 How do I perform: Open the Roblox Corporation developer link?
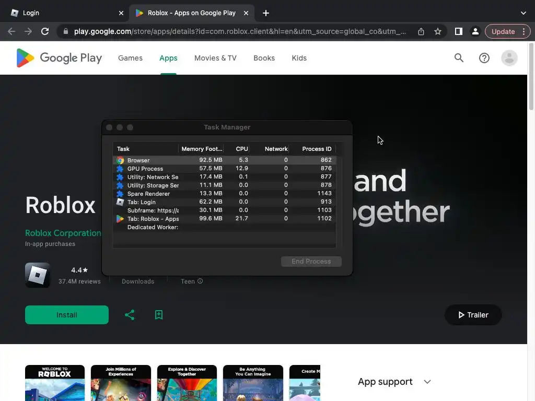pos(63,233)
